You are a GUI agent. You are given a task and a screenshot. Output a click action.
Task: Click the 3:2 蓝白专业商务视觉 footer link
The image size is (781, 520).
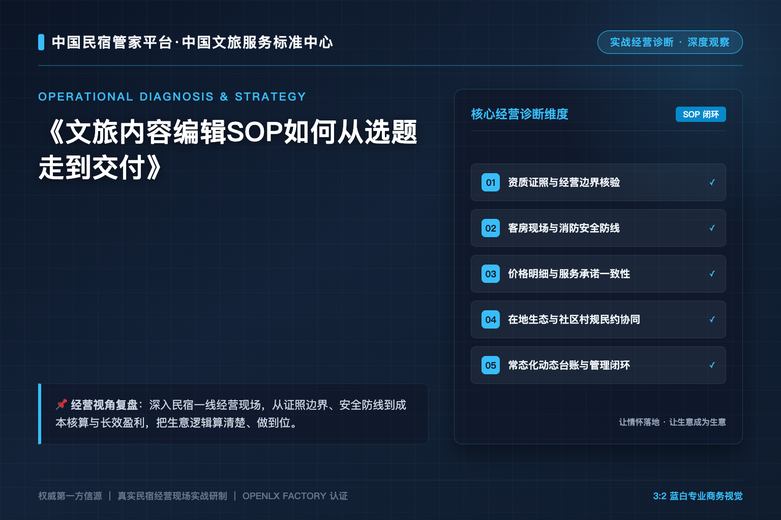698,496
